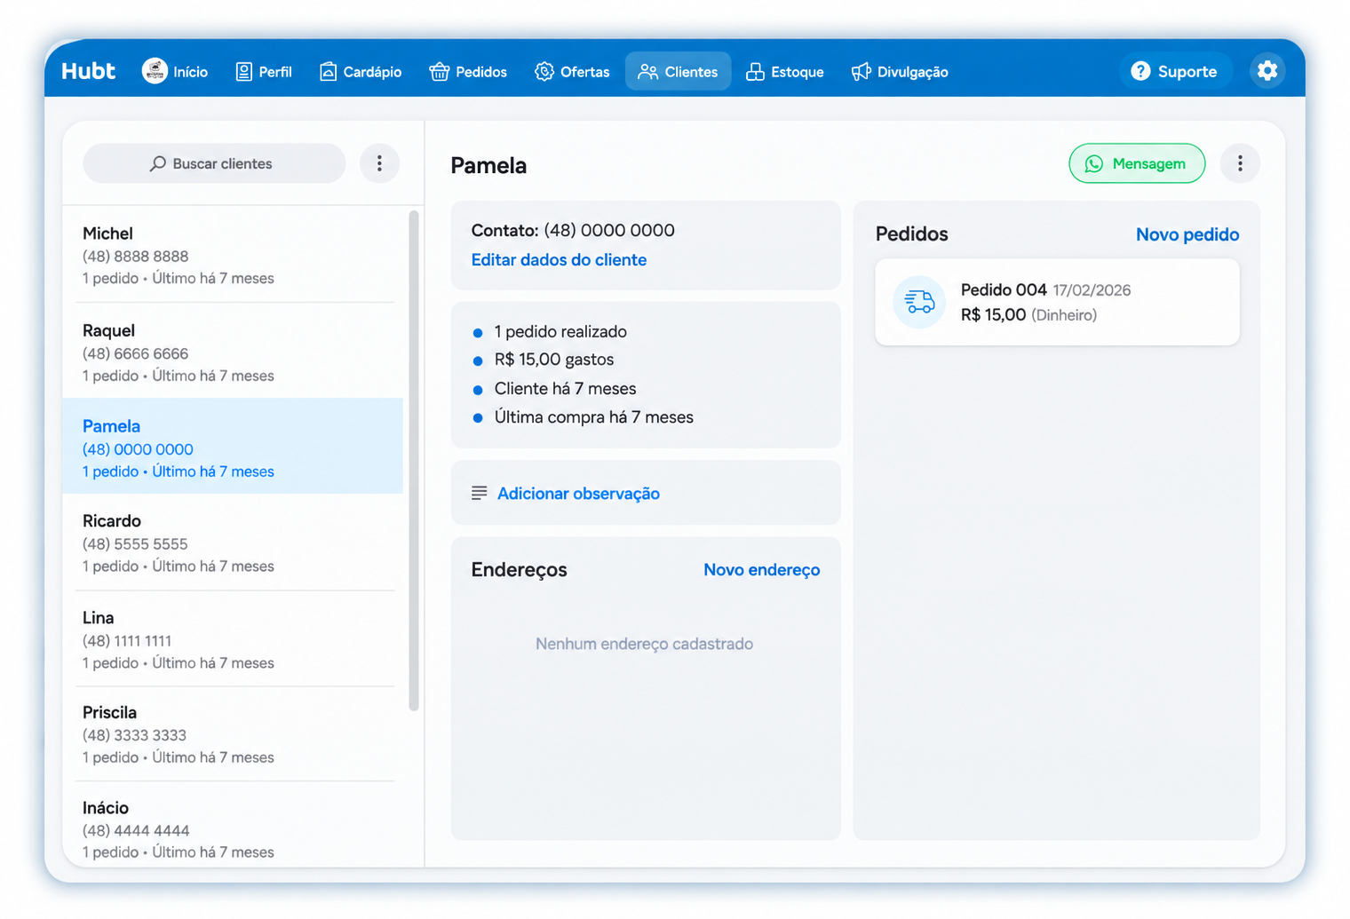
Task: Click the observation notes icon
Action: pos(480,493)
